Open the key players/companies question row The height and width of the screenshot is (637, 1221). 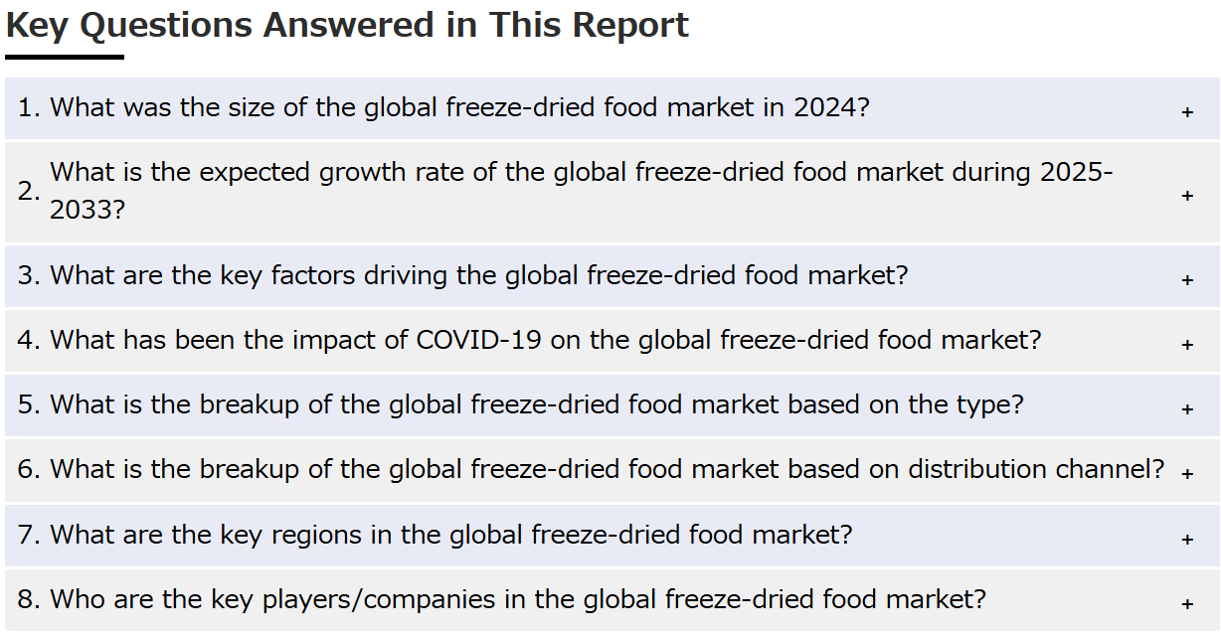coord(612,600)
